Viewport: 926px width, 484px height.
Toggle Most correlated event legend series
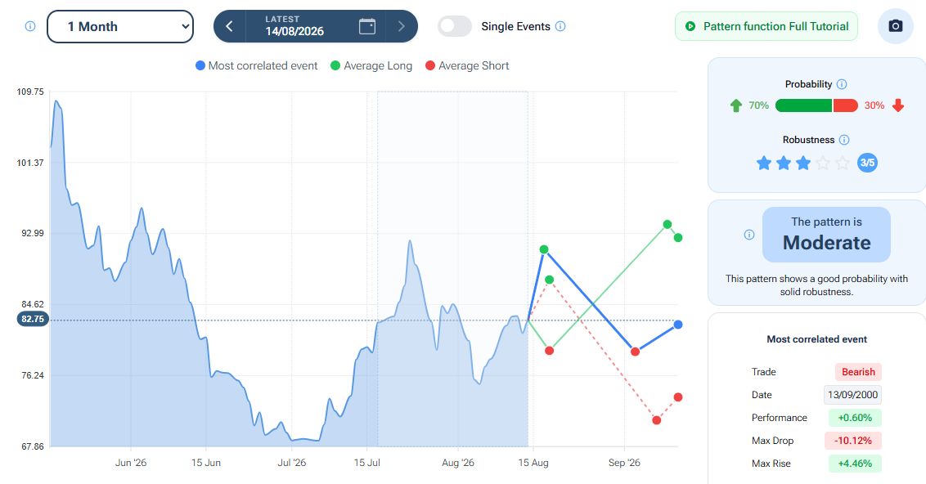pos(256,65)
